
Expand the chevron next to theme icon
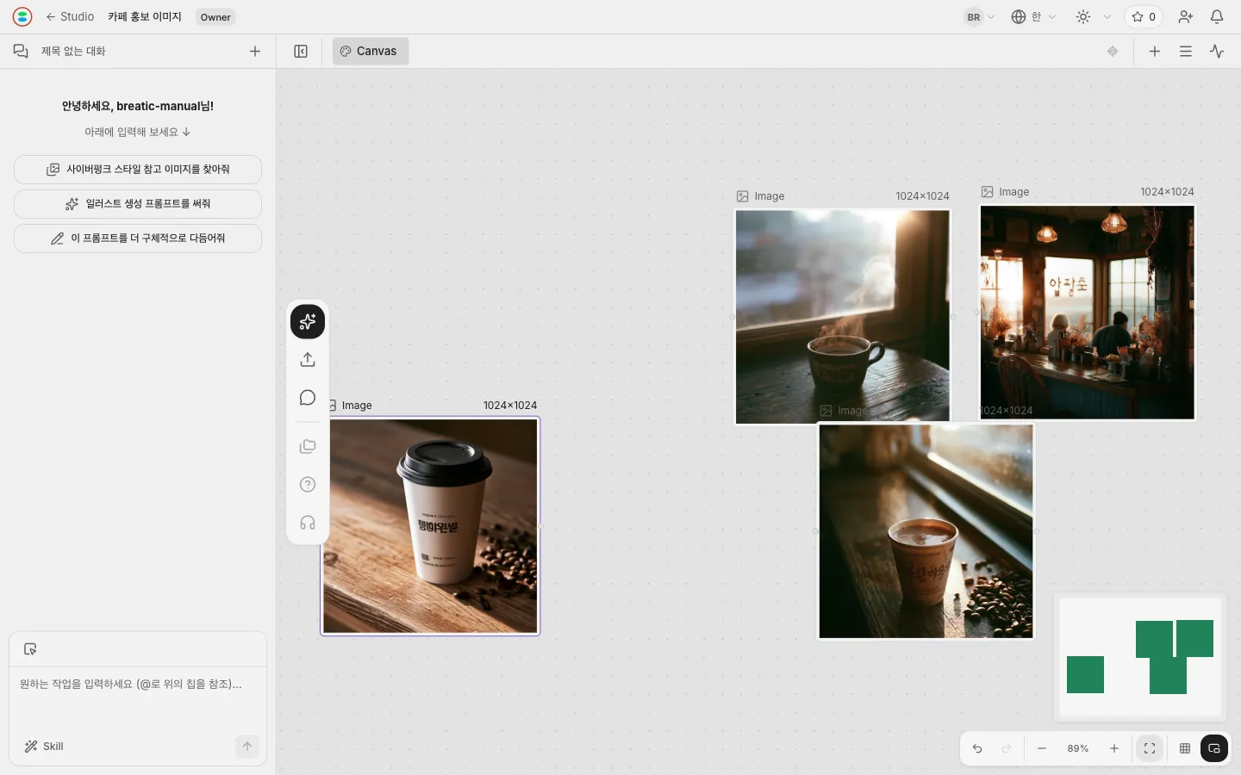coord(1107,17)
